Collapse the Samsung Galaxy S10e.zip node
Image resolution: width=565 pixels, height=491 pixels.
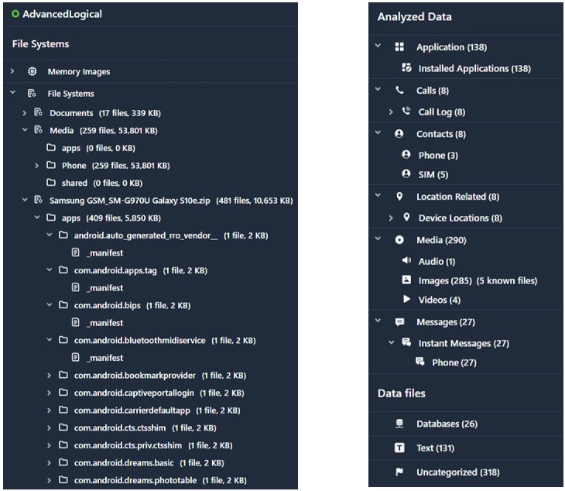coord(25,200)
